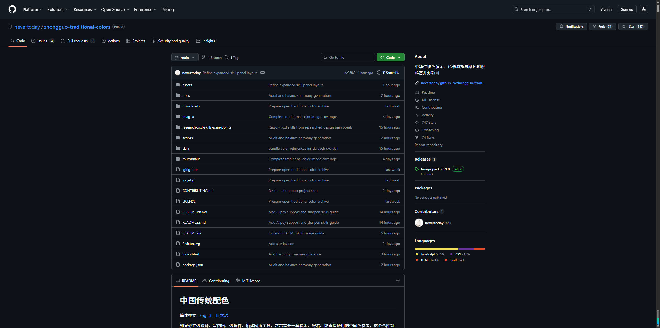The width and height of the screenshot is (660, 328).
Task: Click the bell icon on Notifications button
Action: tap(561, 26)
